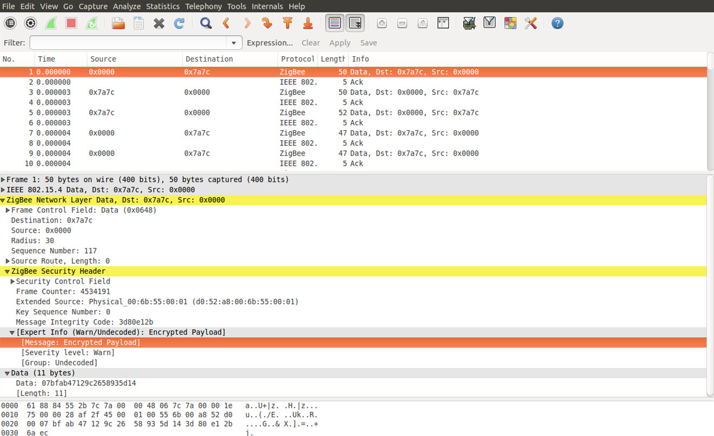The width and height of the screenshot is (714, 436).
Task: Apply the display filter
Action: coord(340,43)
